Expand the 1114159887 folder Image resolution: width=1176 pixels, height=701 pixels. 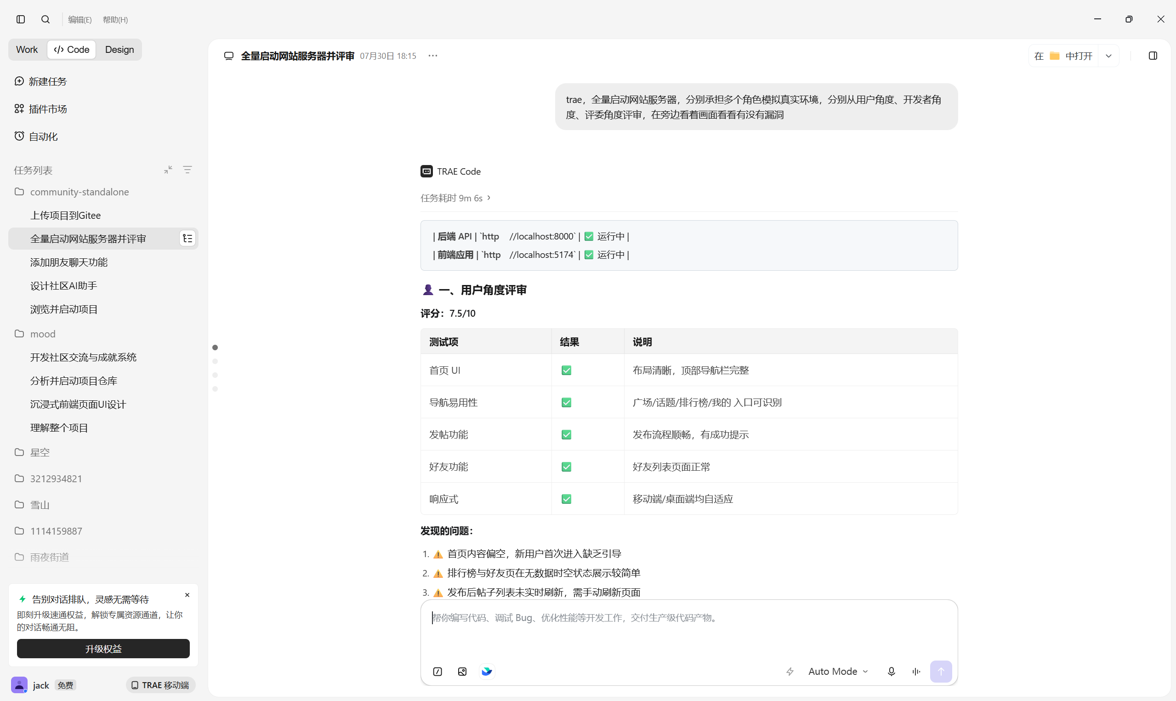[103, 531]
